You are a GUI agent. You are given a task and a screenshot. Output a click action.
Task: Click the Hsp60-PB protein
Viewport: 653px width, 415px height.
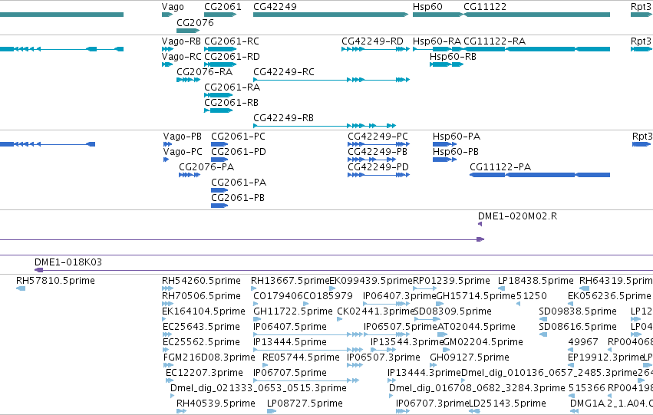445,160
